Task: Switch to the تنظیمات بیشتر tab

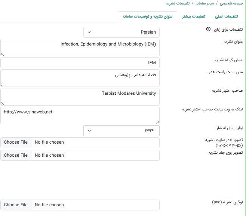Action: click(x=193, y=17)
